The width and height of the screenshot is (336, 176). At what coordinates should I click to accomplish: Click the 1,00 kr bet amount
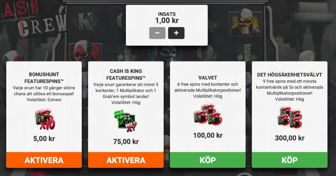point(167,20)
